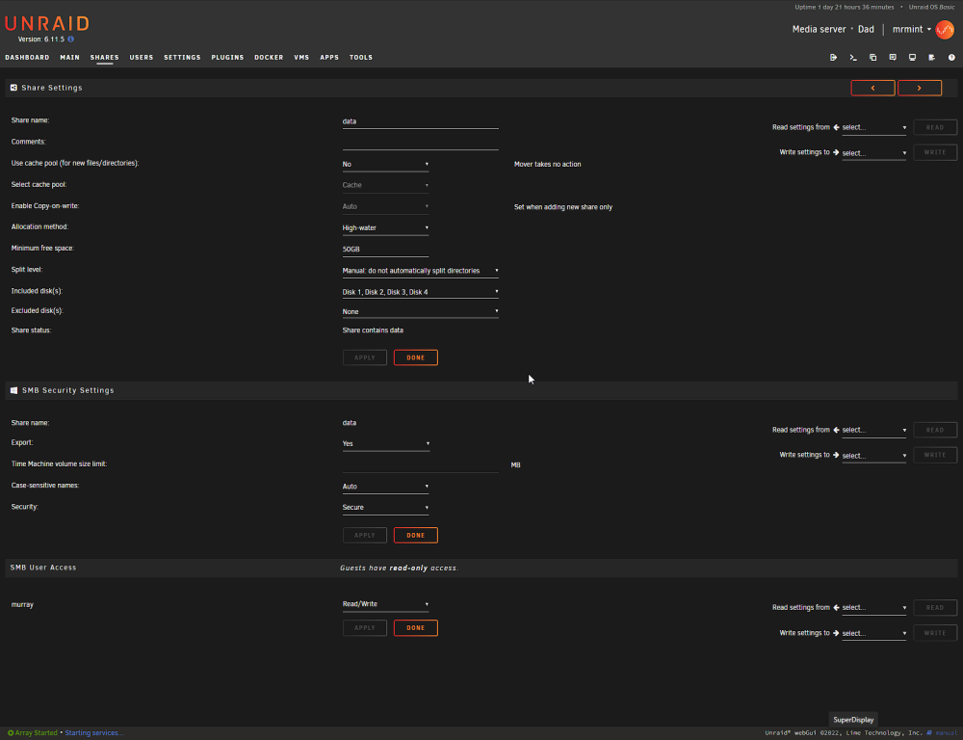
Task: Click Done under SMB Security Settings
Action: 416,536
